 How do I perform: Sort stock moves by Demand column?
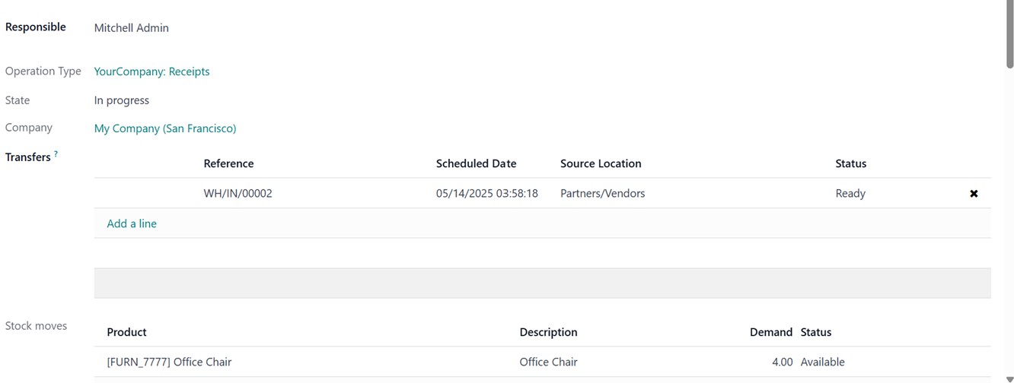770,332
